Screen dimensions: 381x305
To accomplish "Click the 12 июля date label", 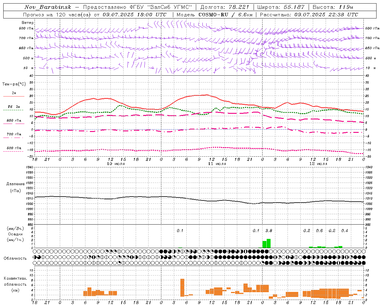I will pyautogui.click(x=318, y=164).
